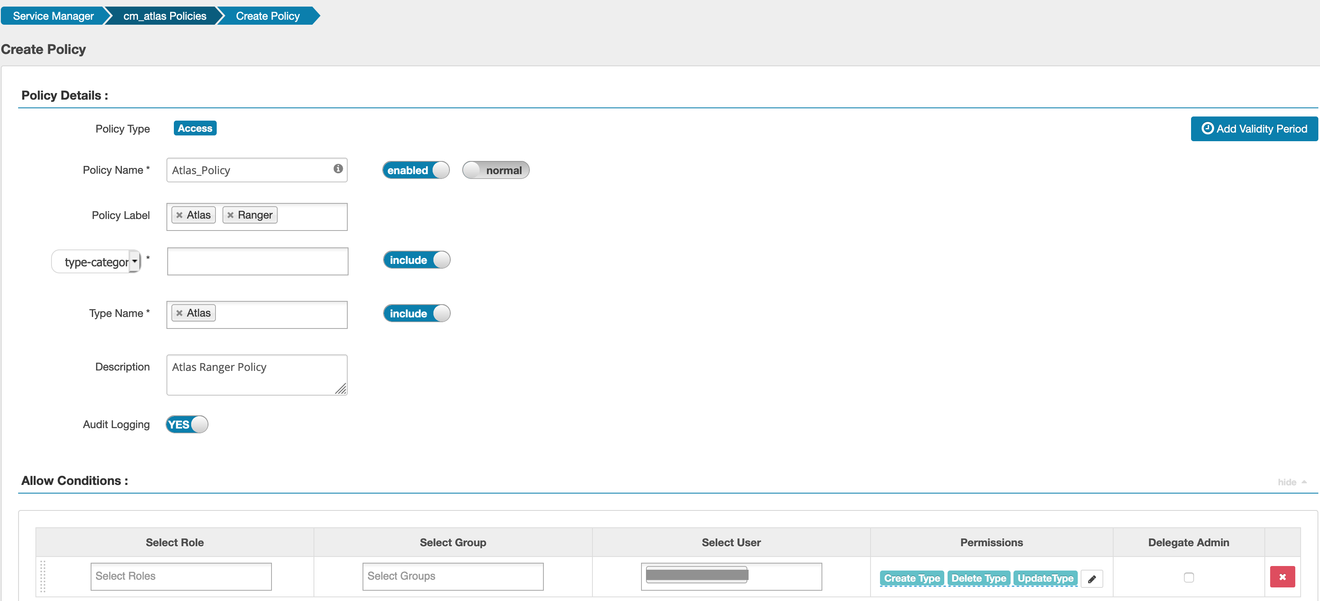Open the Select Roles dropdown field
The height and width of the screenshot is (601, 1320).
[x=181, y=576]
